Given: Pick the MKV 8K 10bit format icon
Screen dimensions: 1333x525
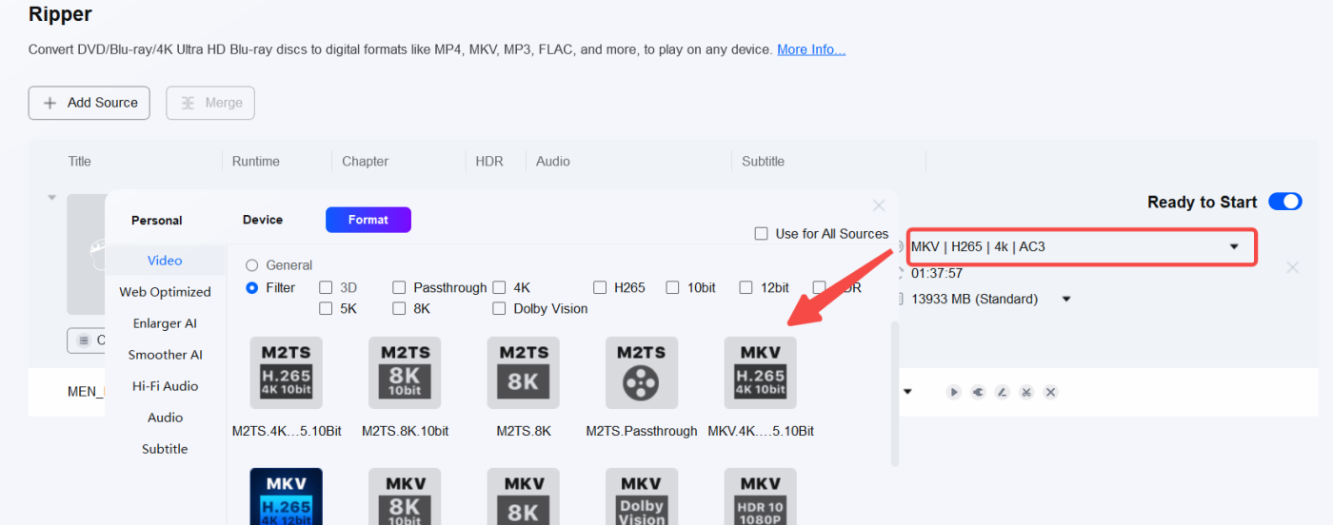Looking at the screenshot, I should tap(405, 496).
